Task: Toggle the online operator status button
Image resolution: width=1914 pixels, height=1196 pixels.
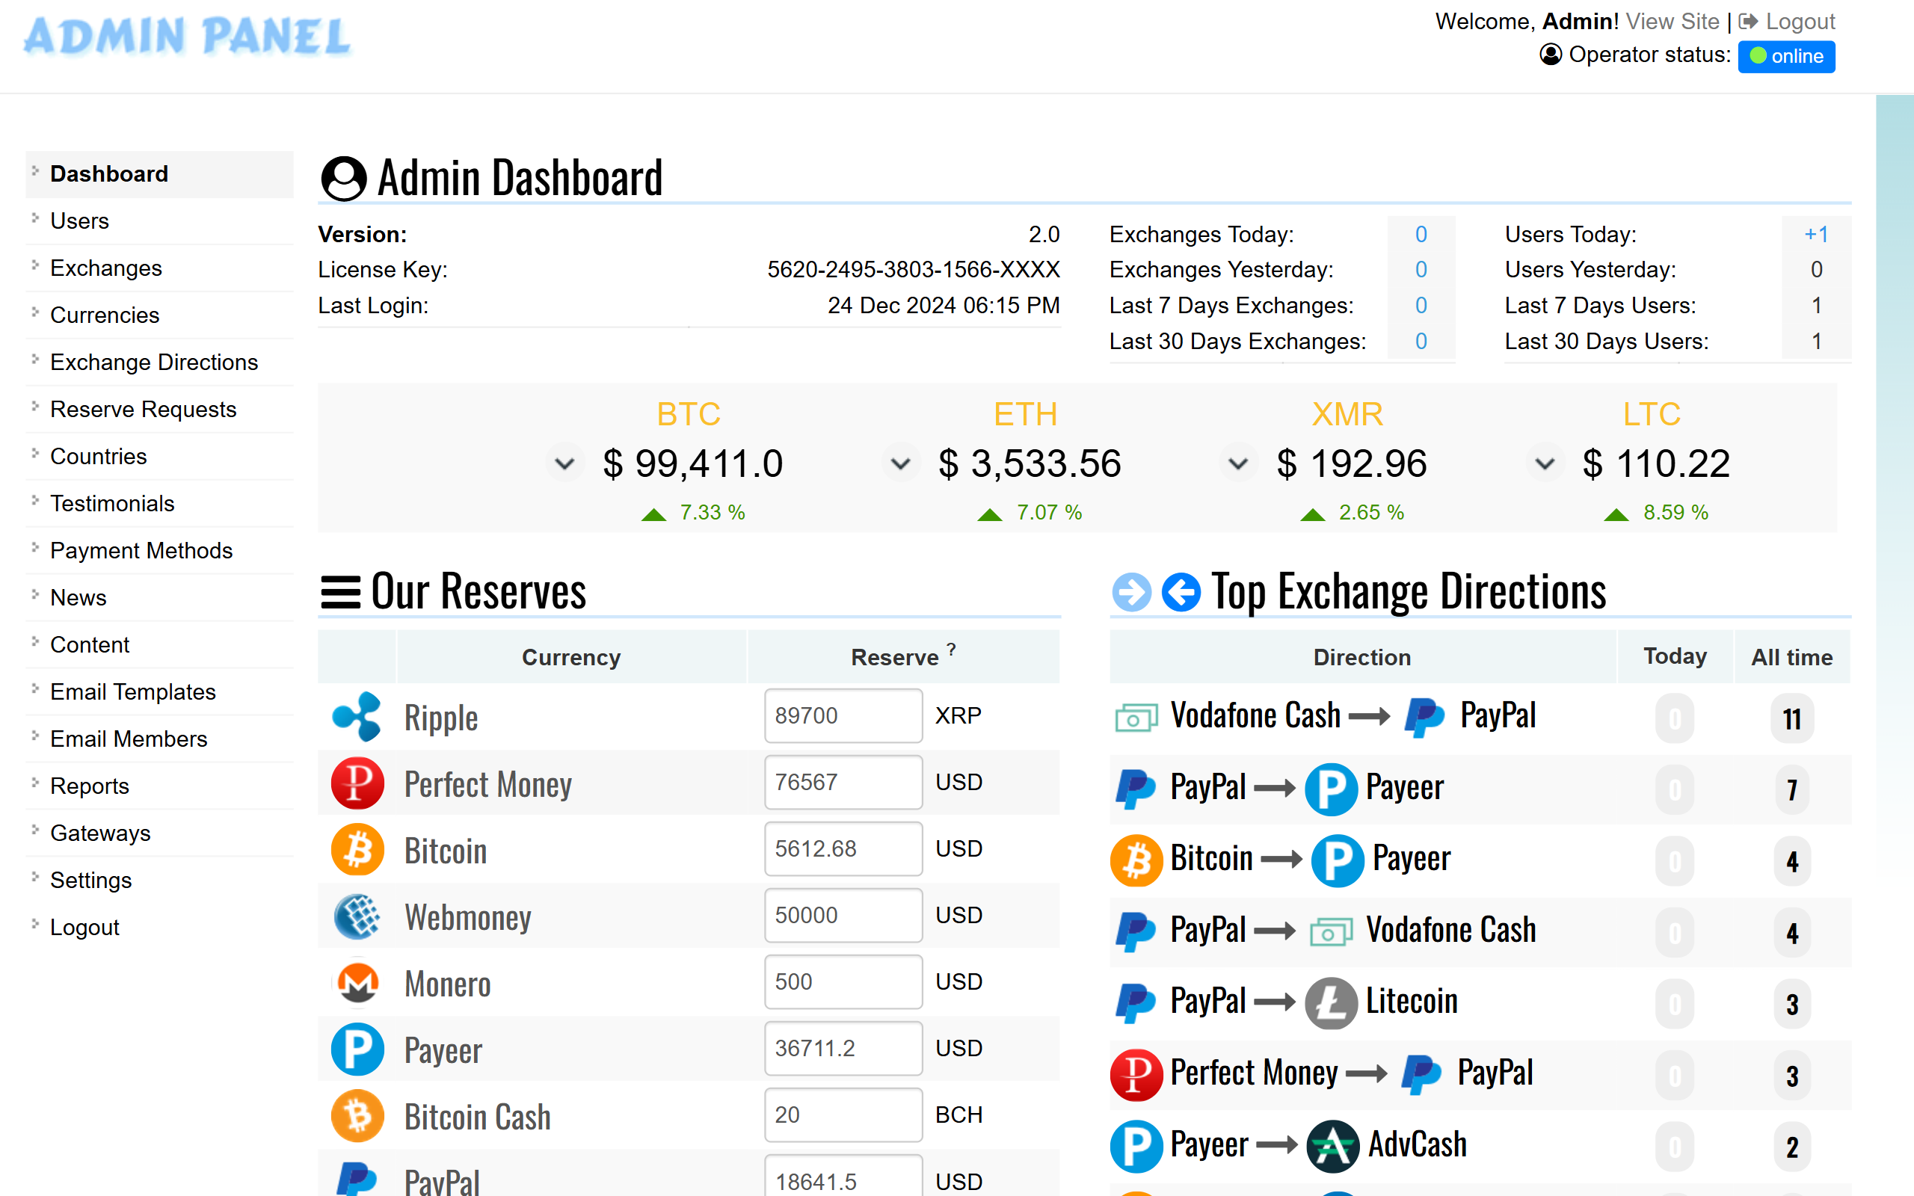Action: click(1786, 56)
